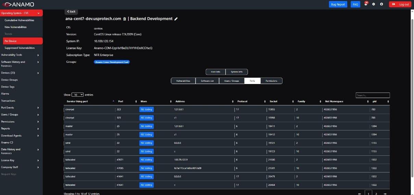Click ISC Listing button for first chronyd row

tap(146, 110)
